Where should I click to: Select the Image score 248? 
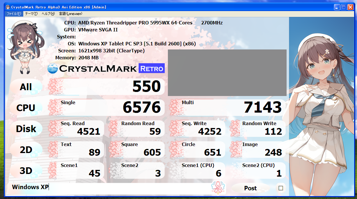click(273, 152)
